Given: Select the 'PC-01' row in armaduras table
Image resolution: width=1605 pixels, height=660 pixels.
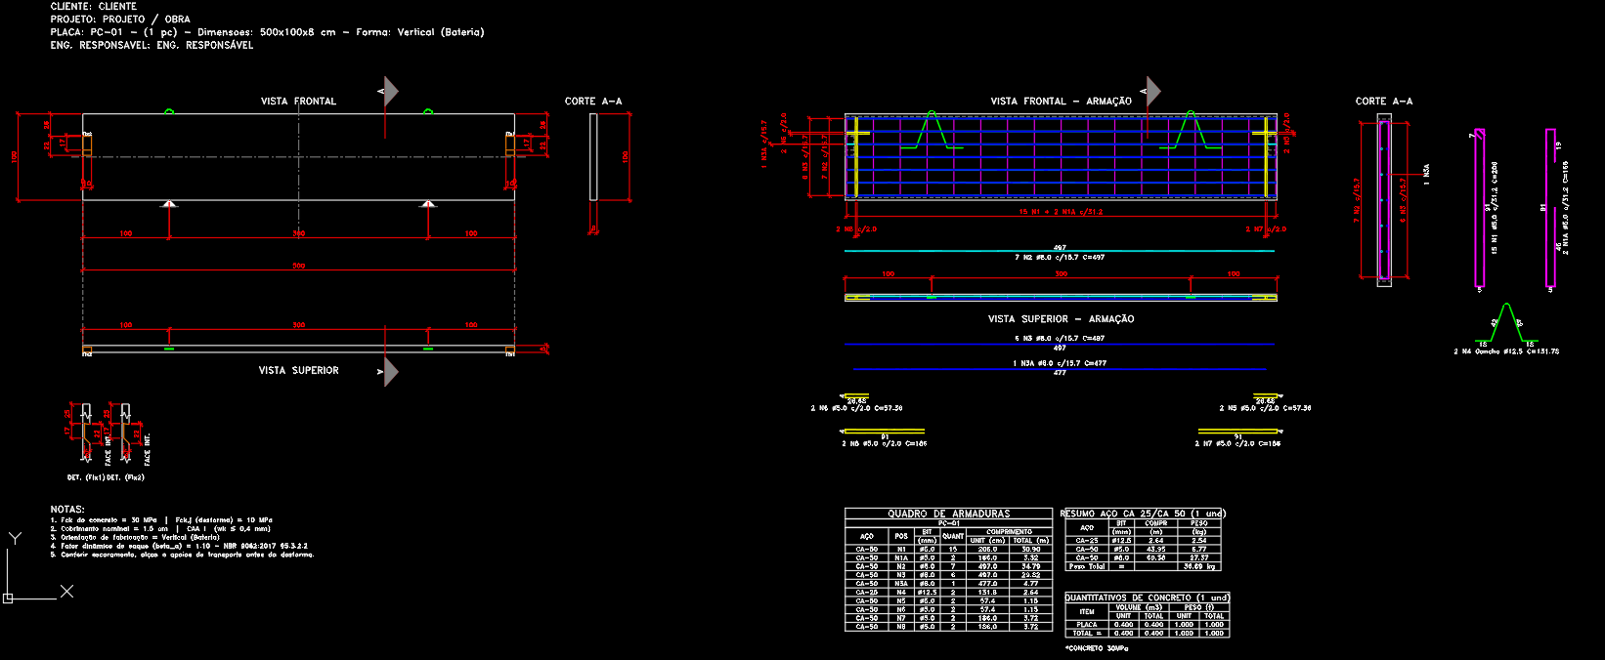Looking at the screenshot, I should pyautogui.click(x=948, y=523).
